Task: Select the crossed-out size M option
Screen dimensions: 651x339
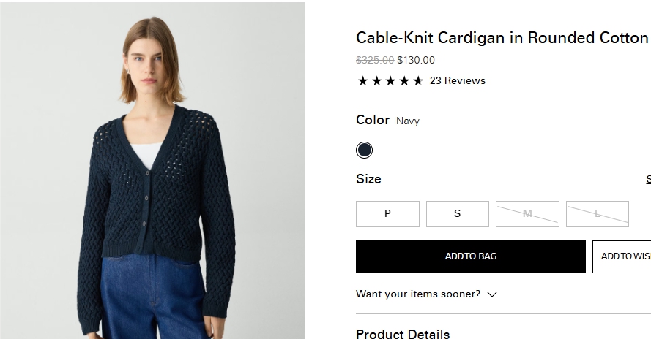Action: pos(527,214)
